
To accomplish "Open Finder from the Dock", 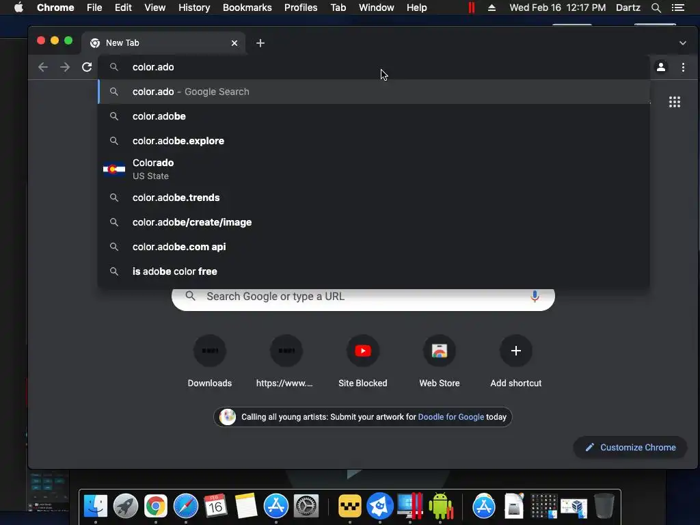I will tap(96, 507).
